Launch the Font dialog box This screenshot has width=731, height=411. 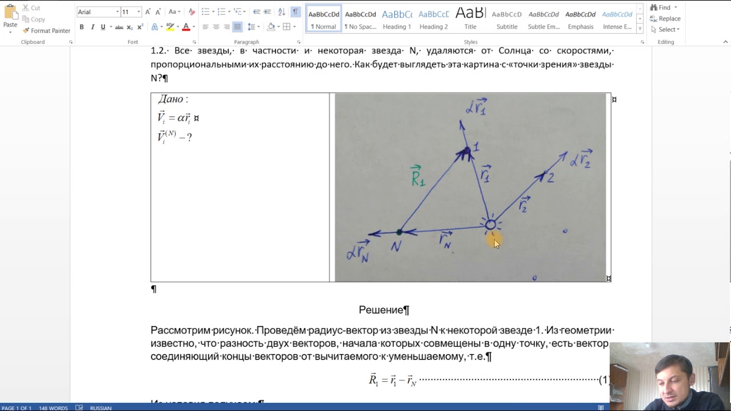click(194, 42)
